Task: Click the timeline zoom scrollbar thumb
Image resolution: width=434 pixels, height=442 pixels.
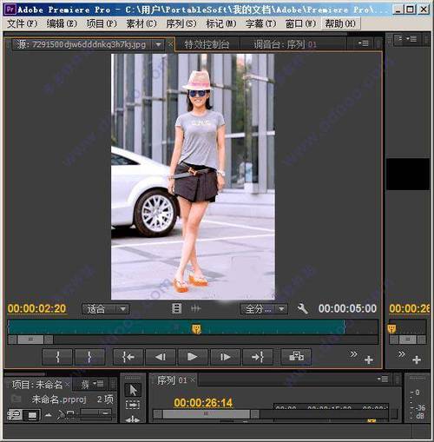Action: click(206, 414)
